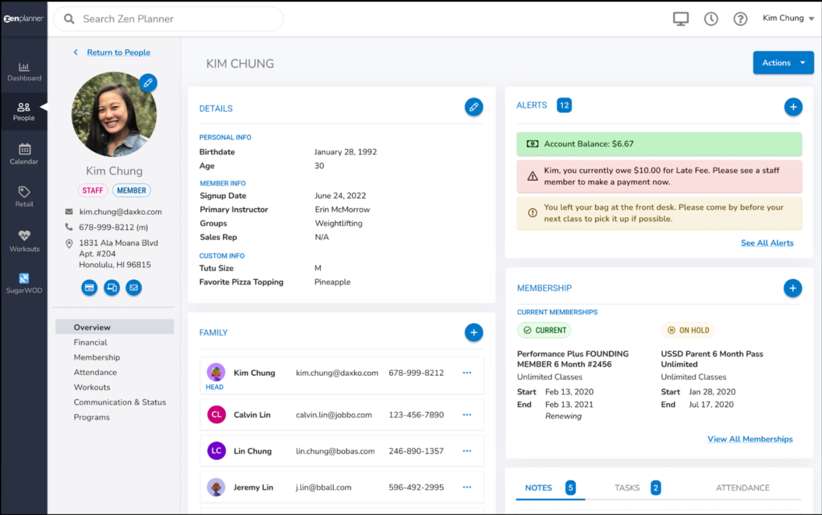Viewport: 822px width, 515px height.
Task: Open options menu for Calvin Lin
Action: (467, 415)
